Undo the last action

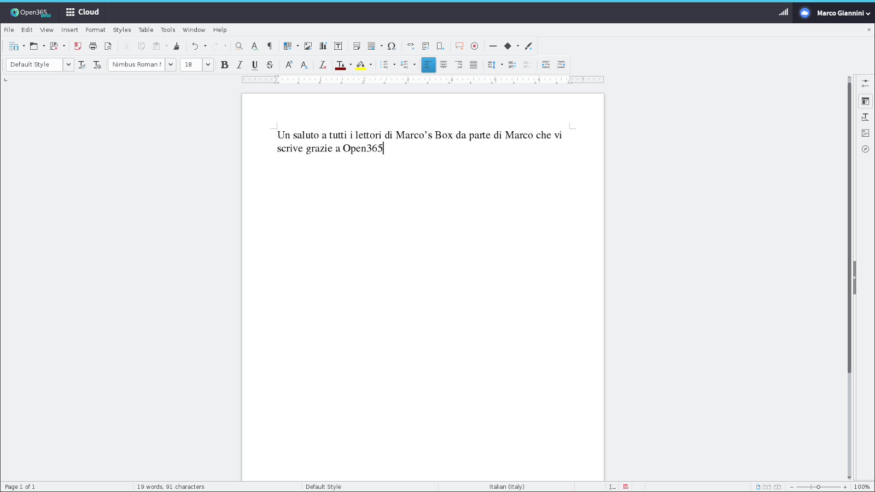coord(195,46)
